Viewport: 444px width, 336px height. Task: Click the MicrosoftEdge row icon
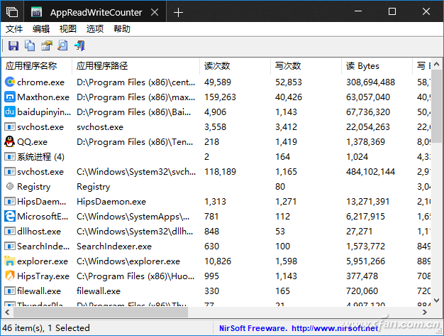pos(10,217)
